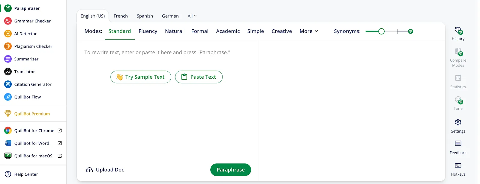Select the Natural mode
Screen dimensions: 480x184
(174, 31)
